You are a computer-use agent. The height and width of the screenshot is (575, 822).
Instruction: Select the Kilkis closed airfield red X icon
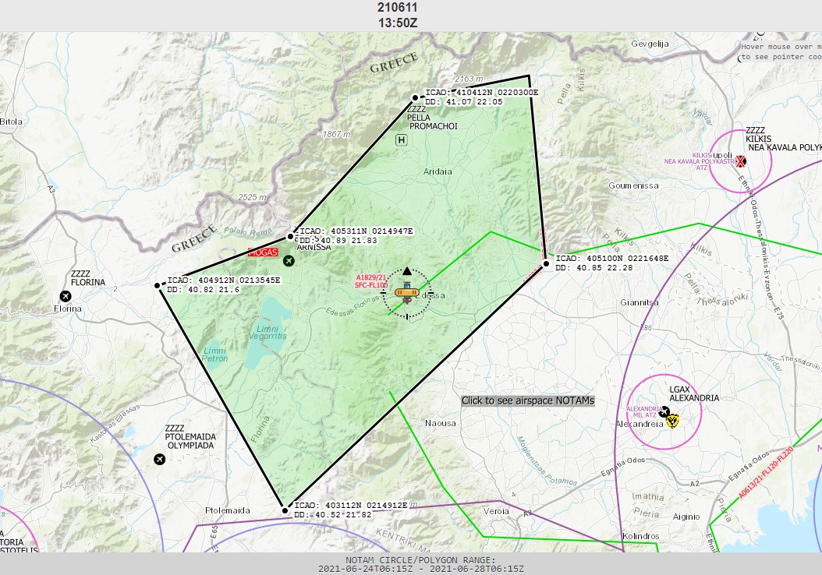[x=741, y=161]
